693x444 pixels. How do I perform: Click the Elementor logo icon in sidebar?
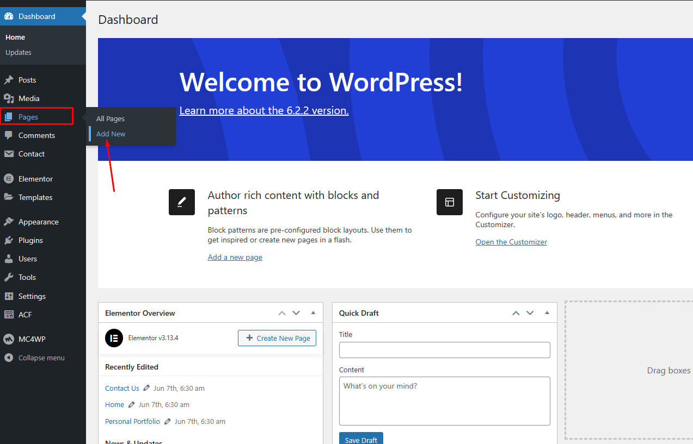(9, 179)
